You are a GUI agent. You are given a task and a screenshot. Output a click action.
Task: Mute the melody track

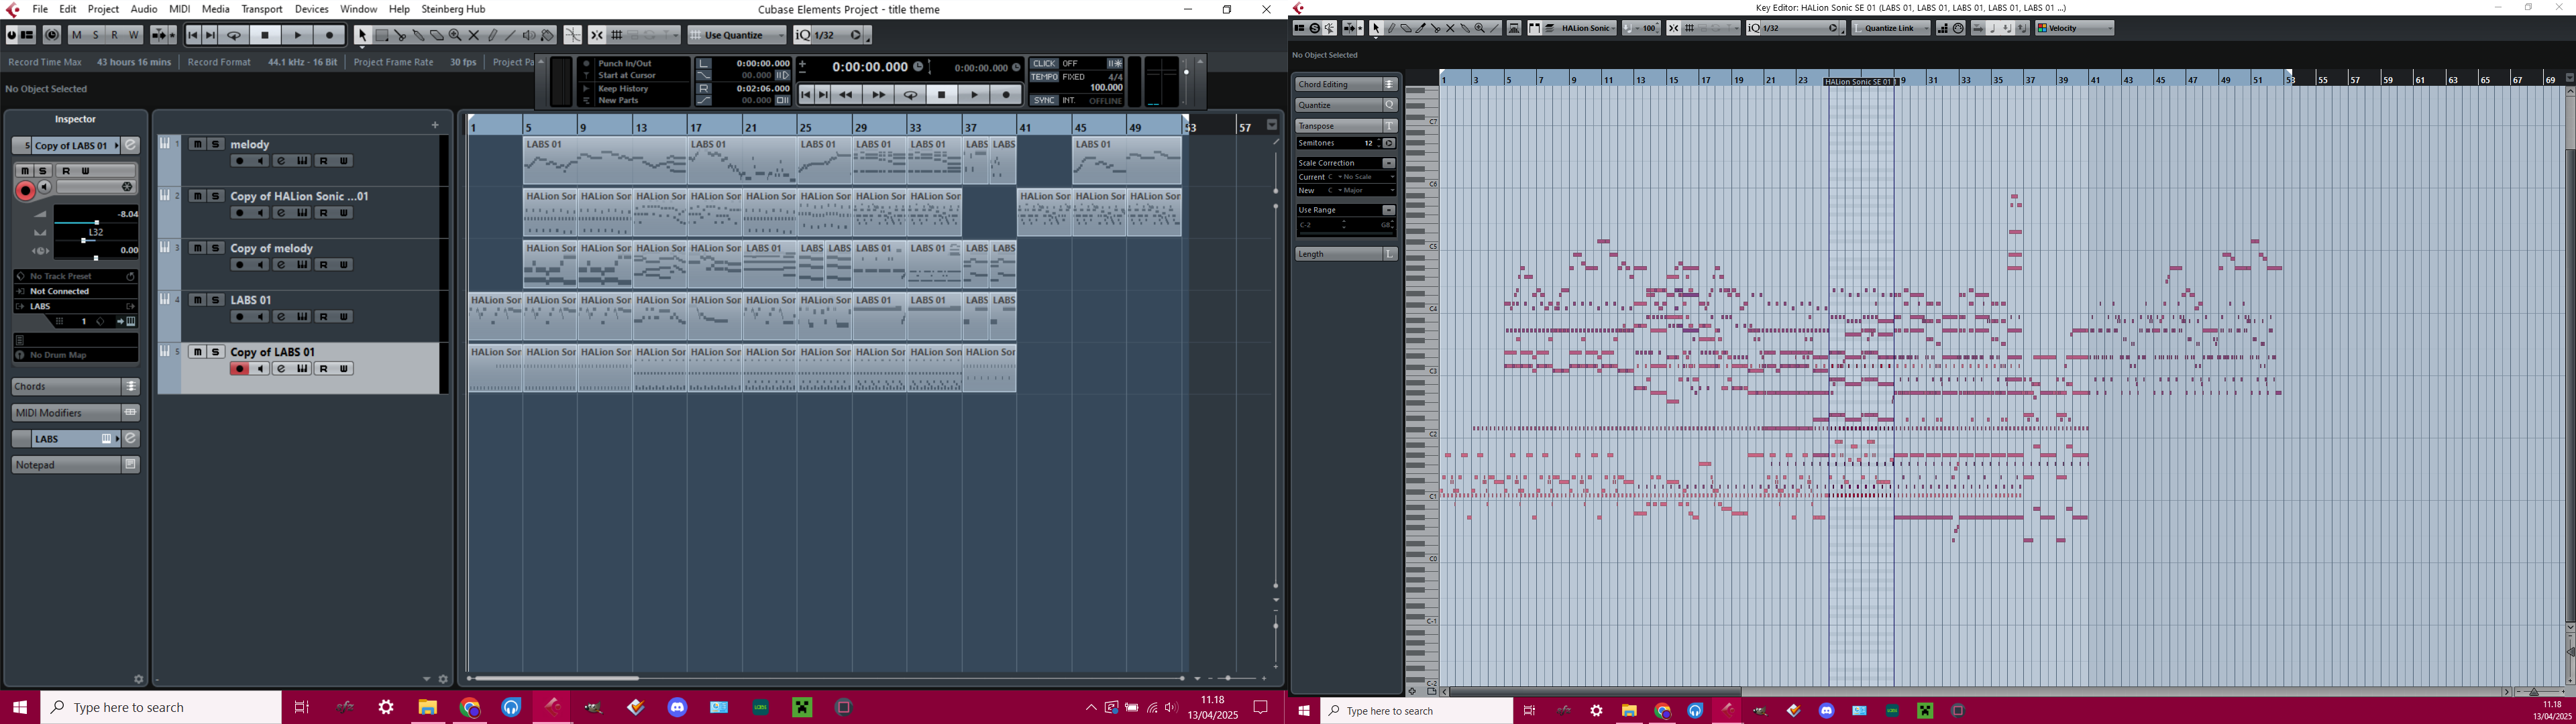click(197, 144)
